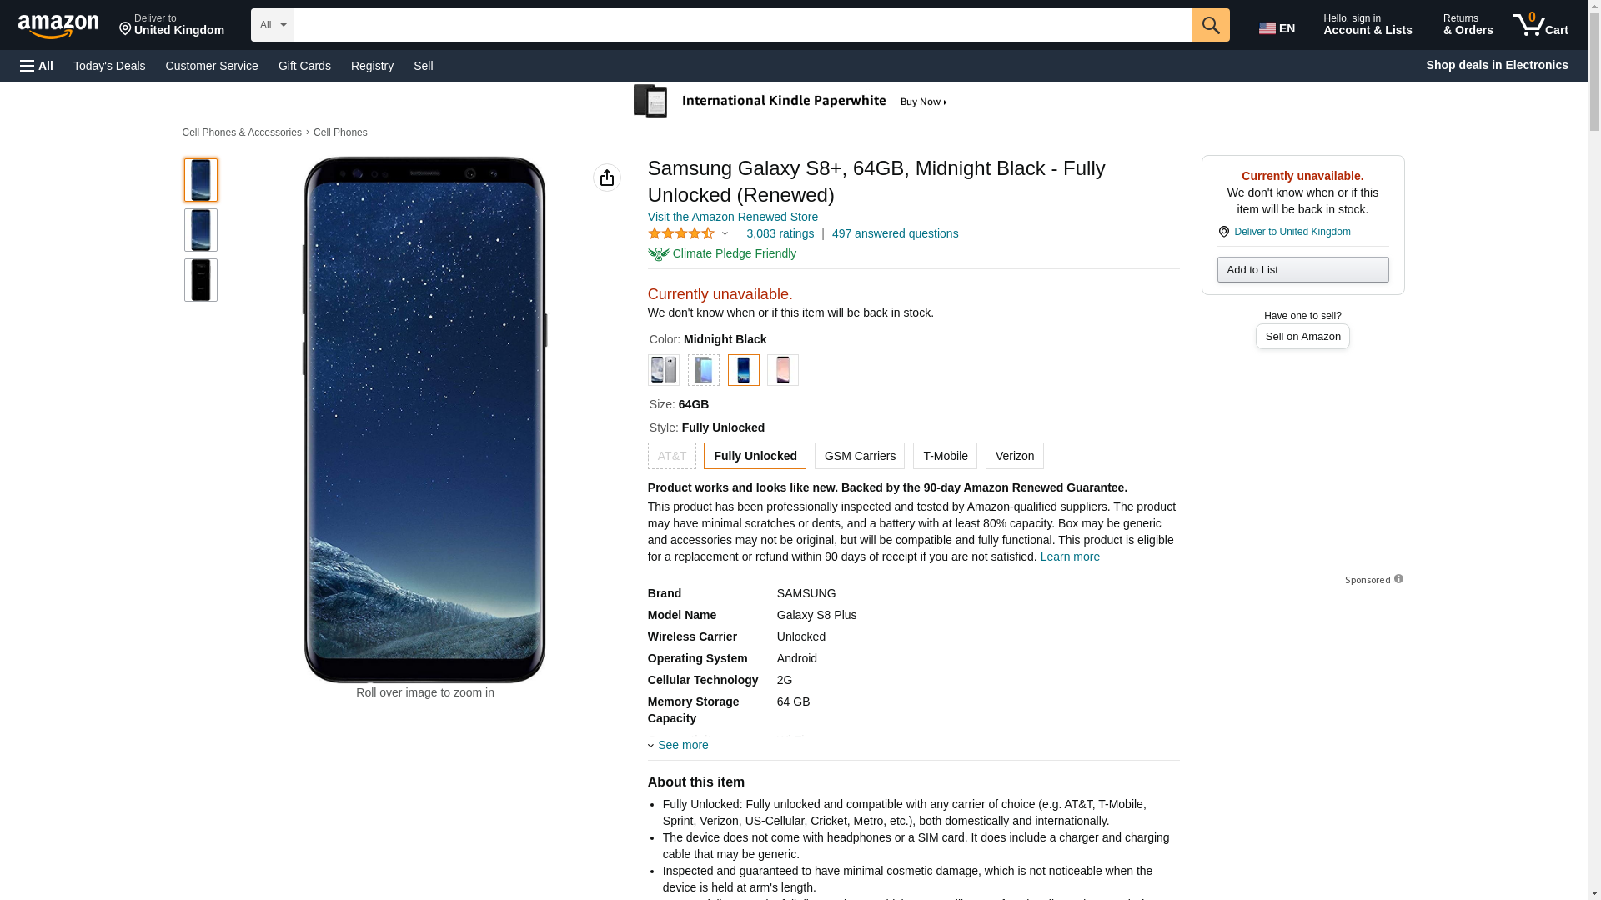The width and height of the screenshot is (1601, 900).
Task: Visit the Amazon Renewed Store link
Action: pyautogui.click(x=732, y=217)
